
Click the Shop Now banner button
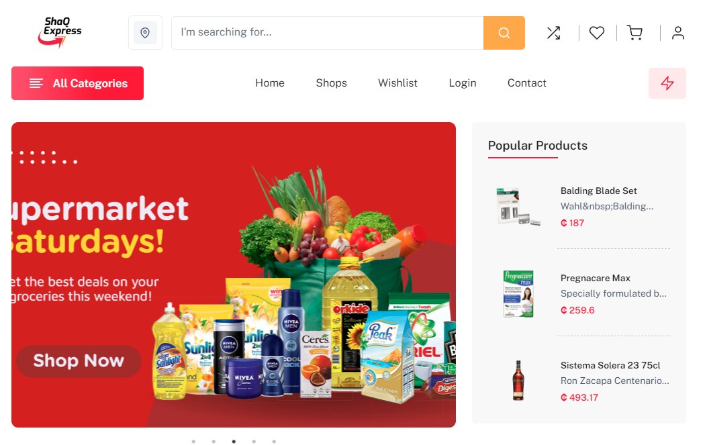[x=79, y=361]
